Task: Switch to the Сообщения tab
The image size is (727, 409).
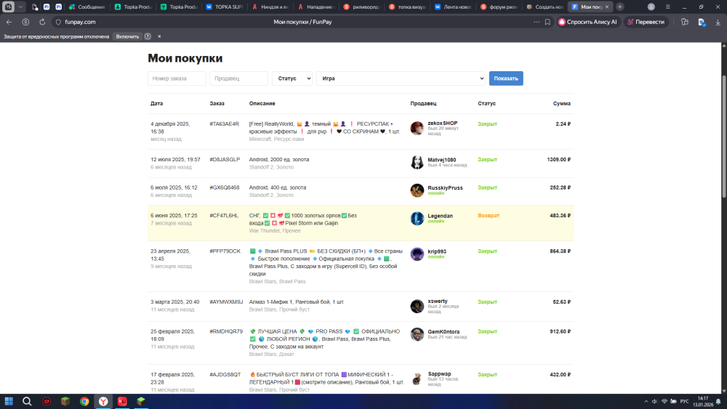Action: pyautogui.click(x=87, y=7)
